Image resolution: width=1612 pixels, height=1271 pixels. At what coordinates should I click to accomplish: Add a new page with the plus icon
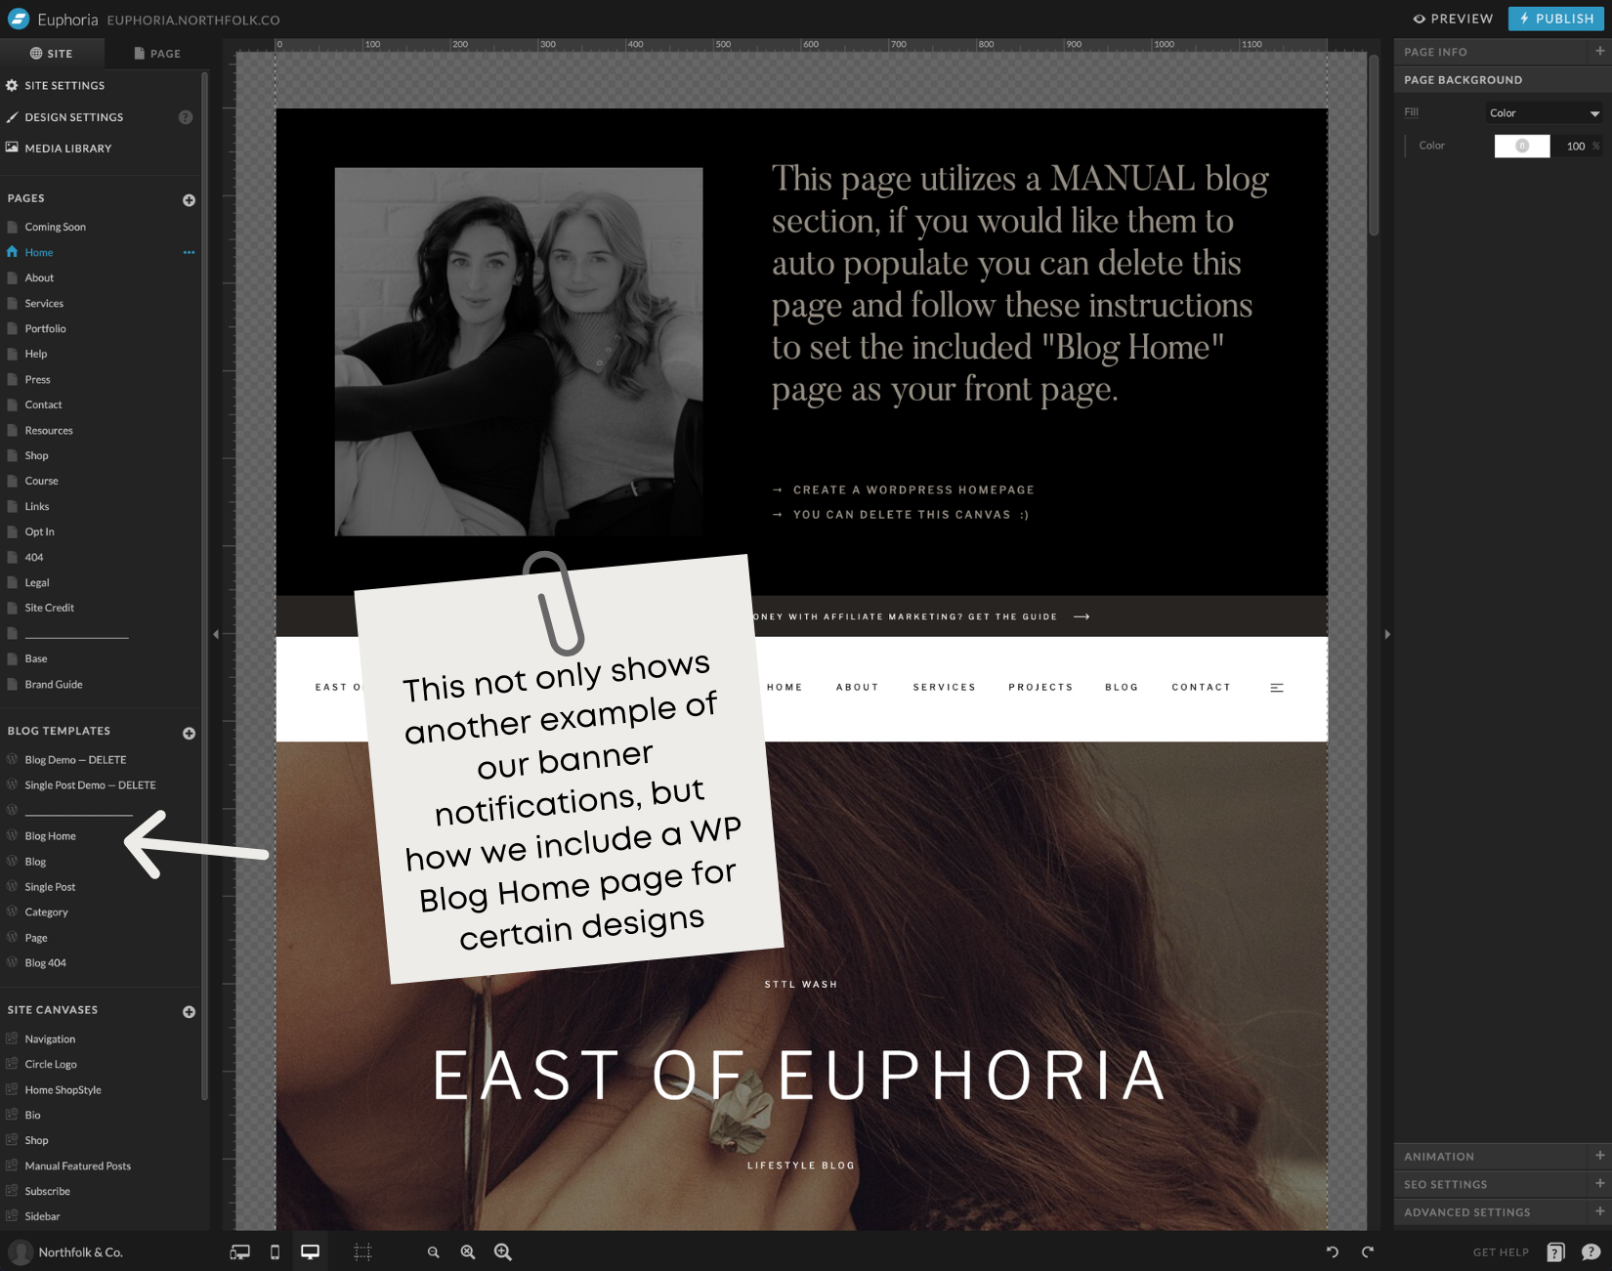188,199
